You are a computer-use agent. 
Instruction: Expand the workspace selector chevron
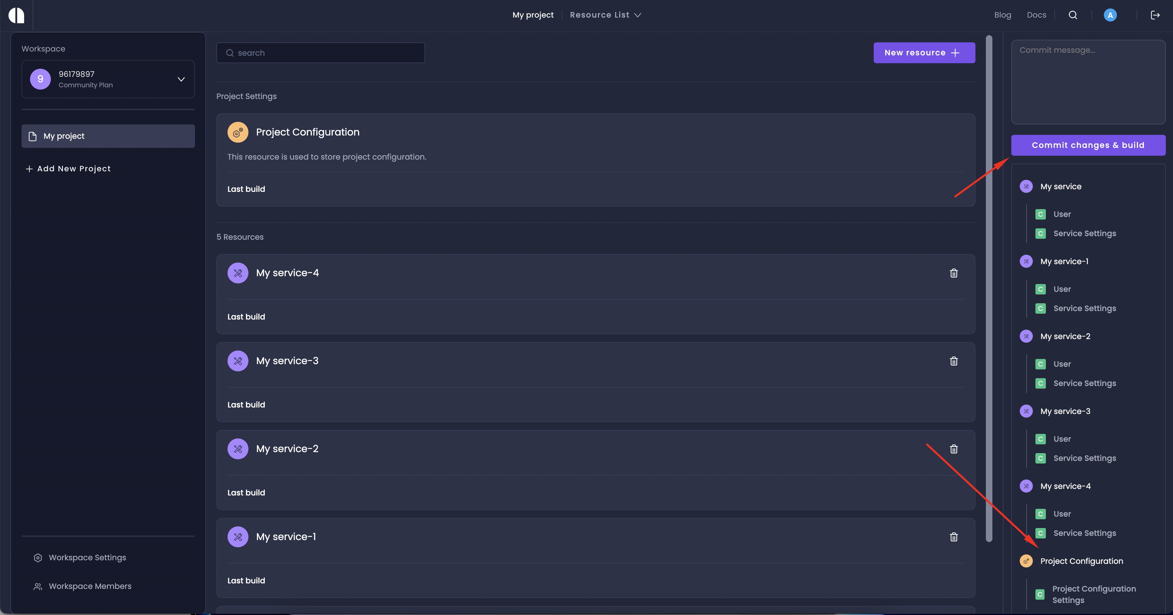coord(181,79)
